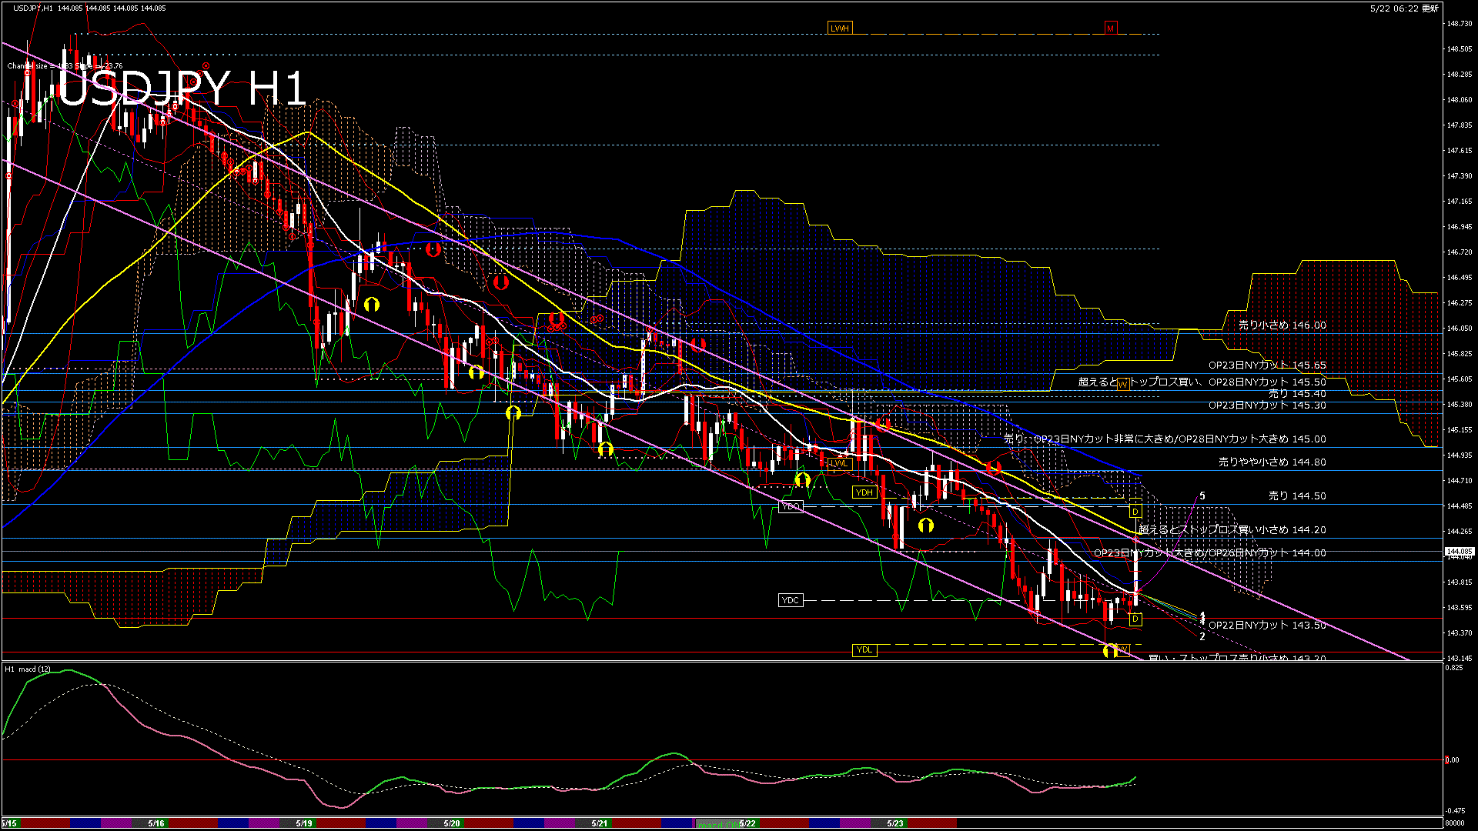
Task: Click the orange M marker at top
Action: pyautogui.click(x=1110, y=28)
